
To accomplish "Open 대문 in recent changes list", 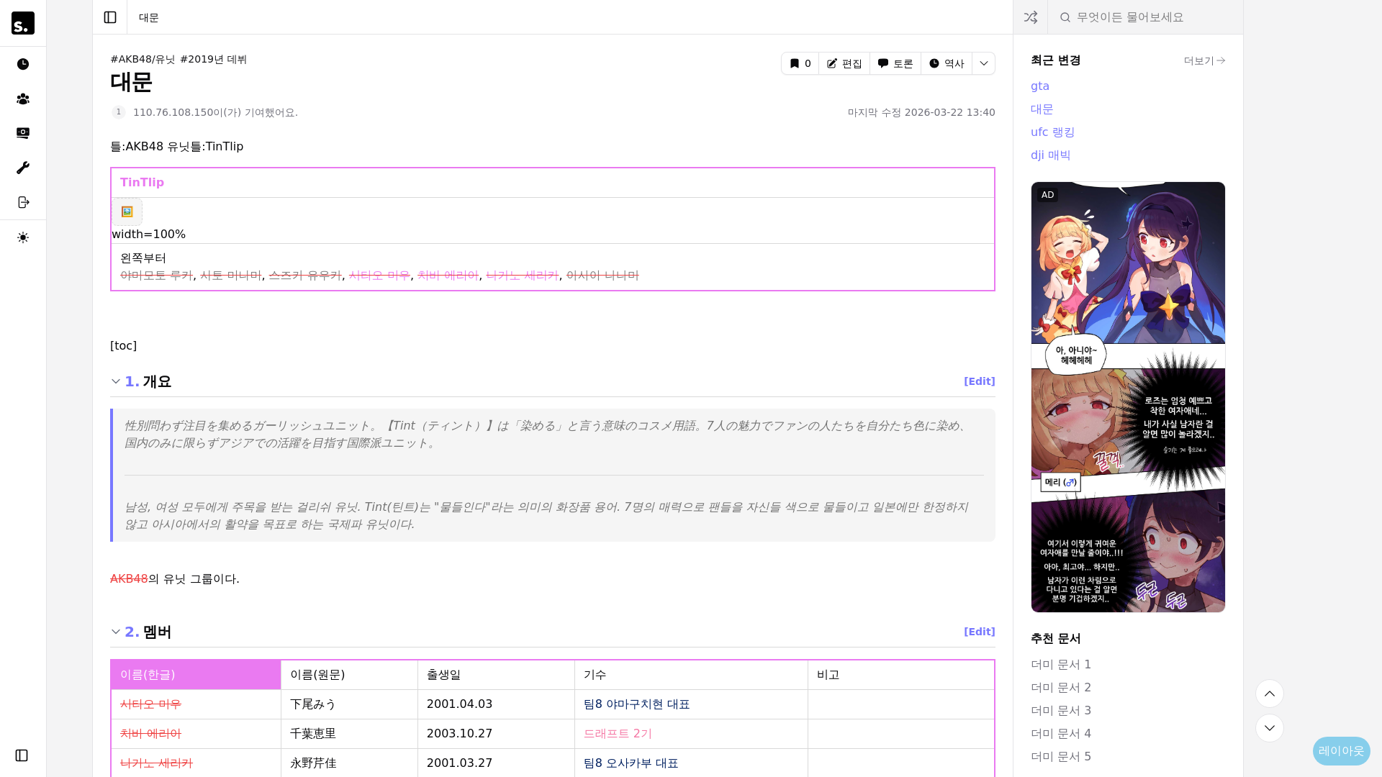I will pos(1042,109).
